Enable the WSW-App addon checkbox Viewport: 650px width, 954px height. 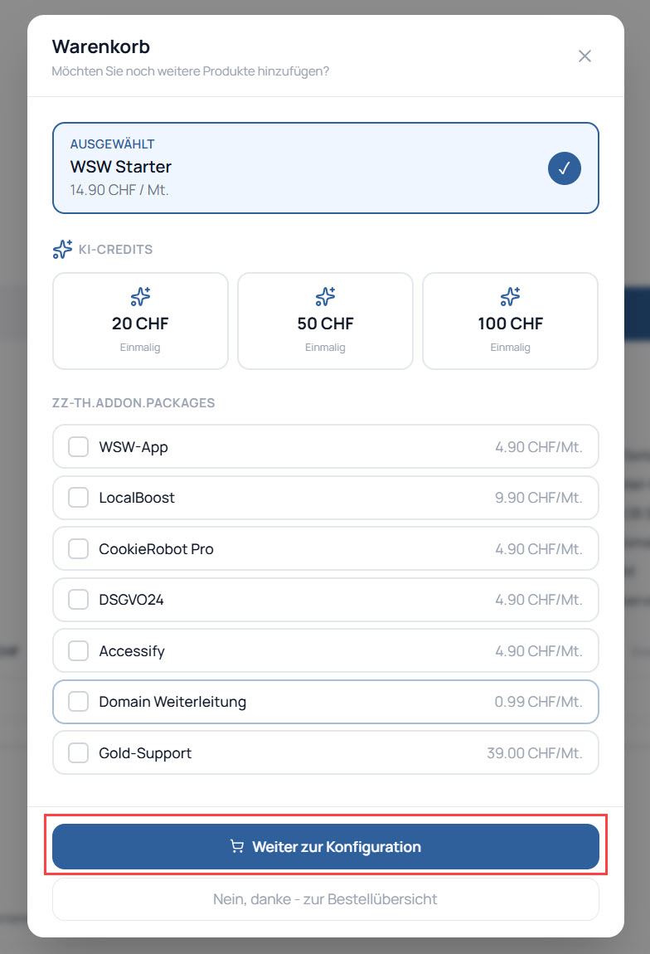tap(79, 447)
